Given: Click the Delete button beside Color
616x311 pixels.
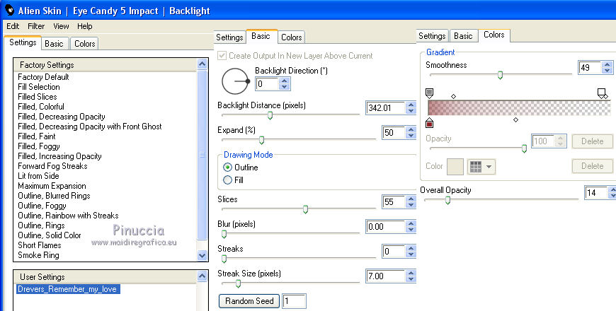Looking at the screenshot, I should coord(593,166).
